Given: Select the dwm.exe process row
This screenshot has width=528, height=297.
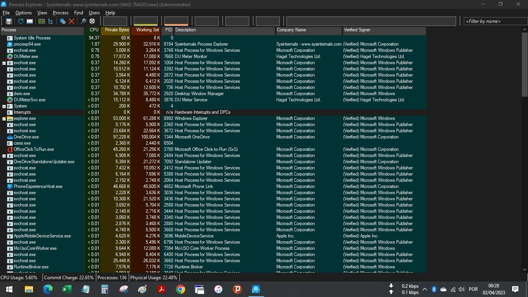Looking at the screenshot, I should click(213, 94).
